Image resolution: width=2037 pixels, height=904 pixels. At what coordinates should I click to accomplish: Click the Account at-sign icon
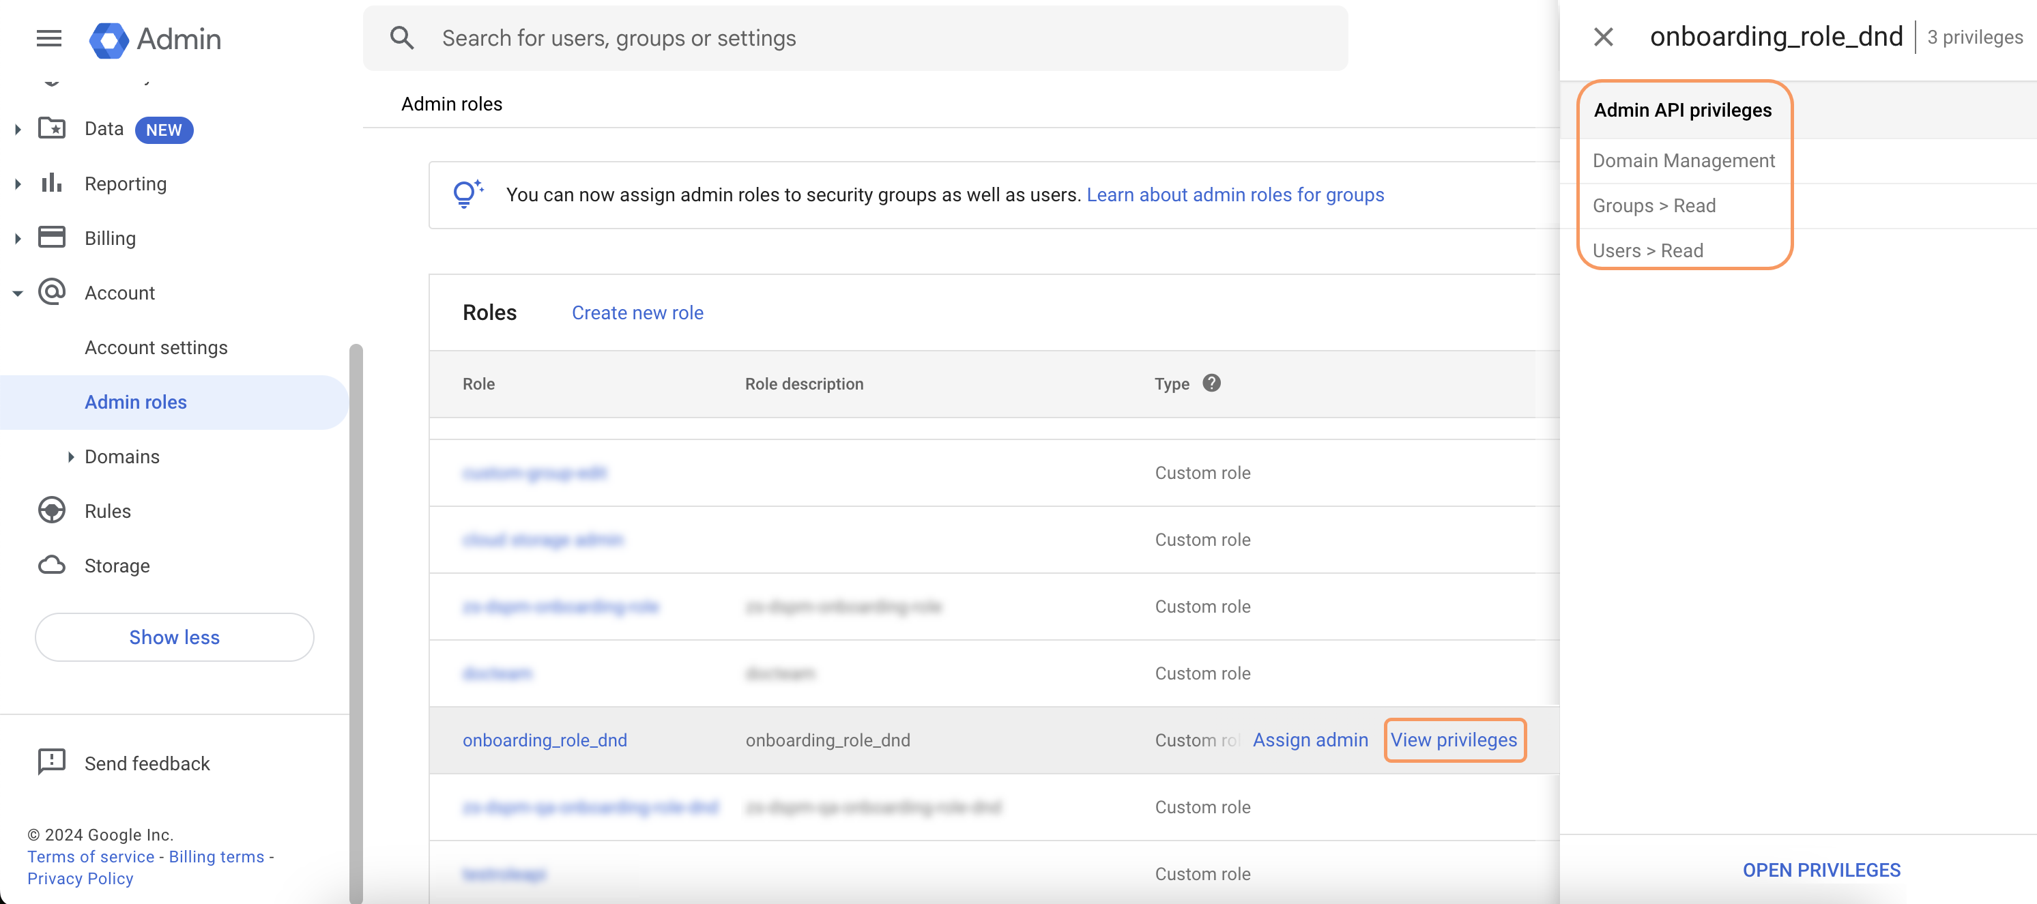[51, 292]
